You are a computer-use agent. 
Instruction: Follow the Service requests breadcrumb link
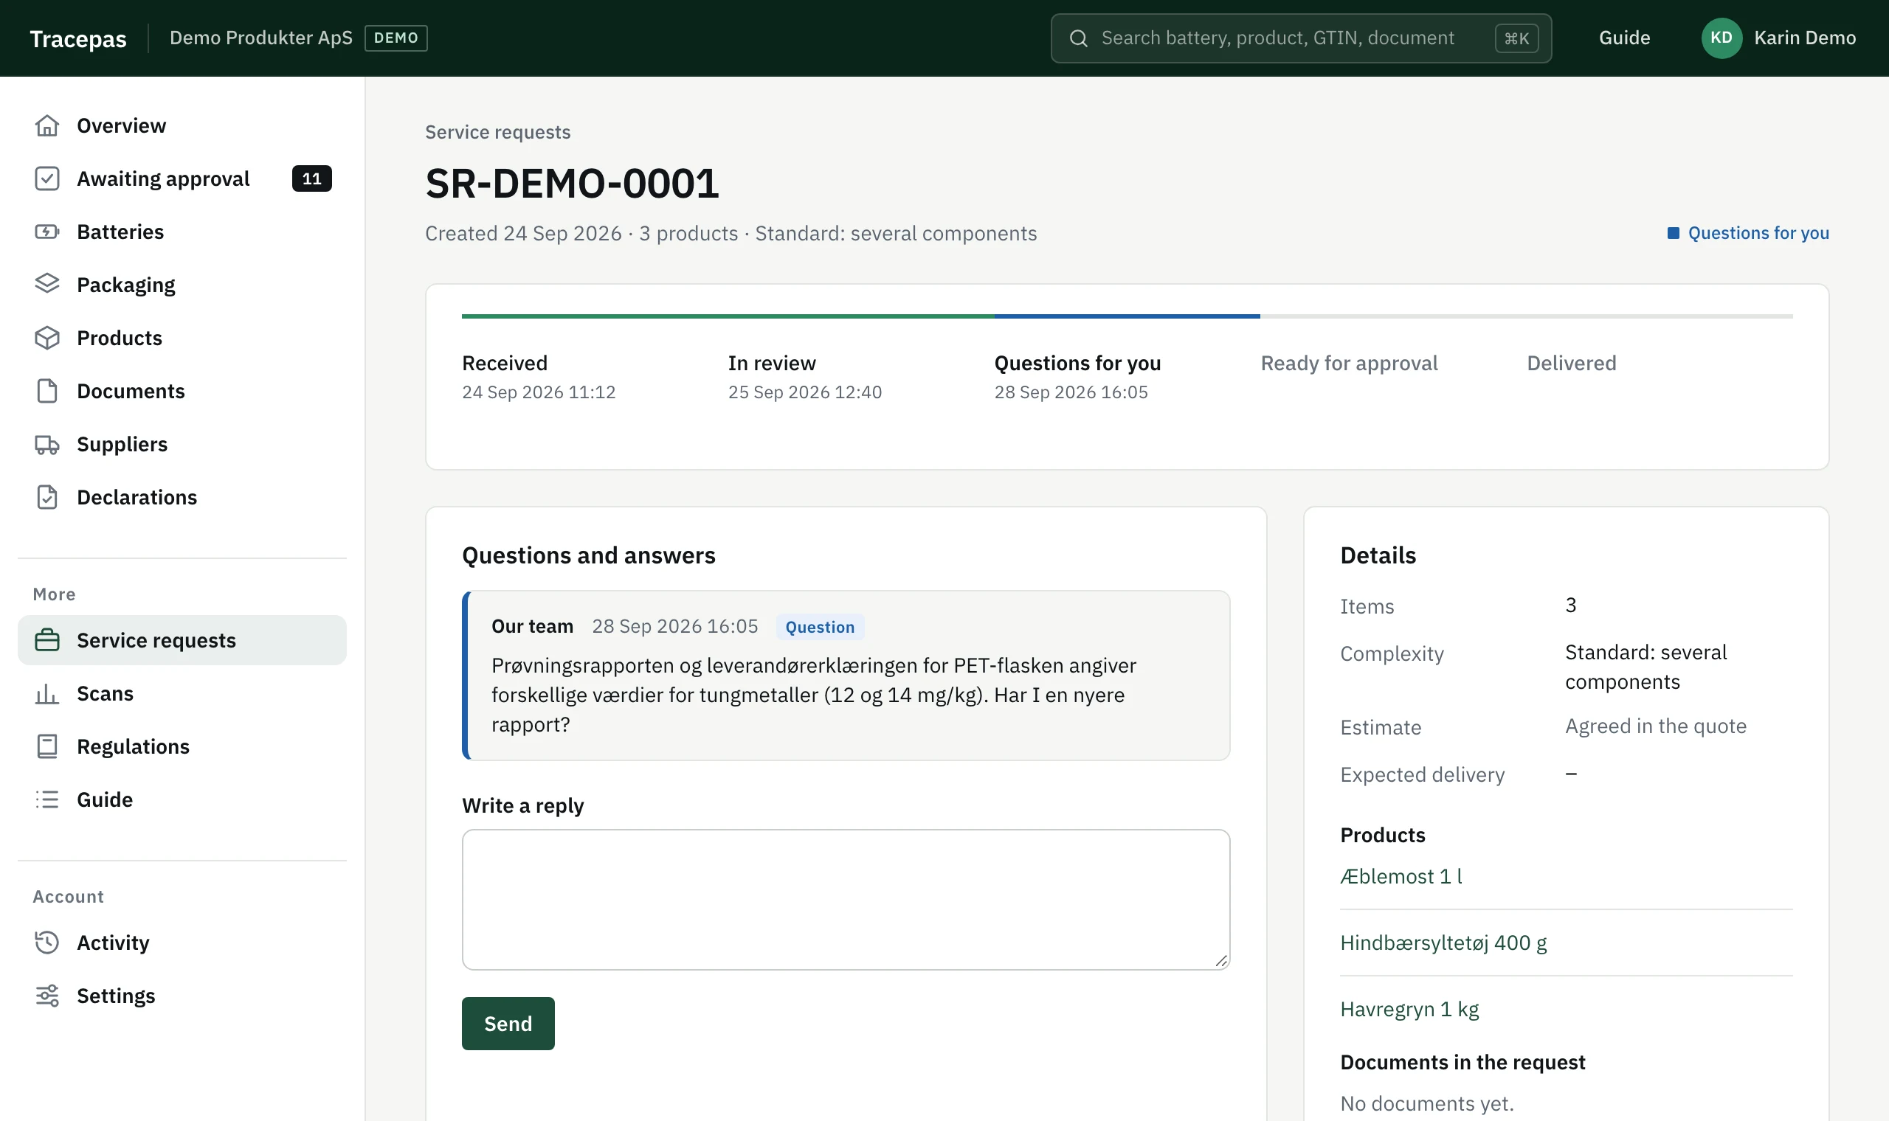pos(497,132)
